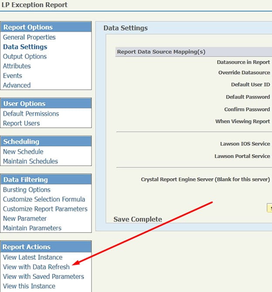This screenshot has width=272, height=292.
Task: Open Customize Report Parameters
Action: point(45,209)
